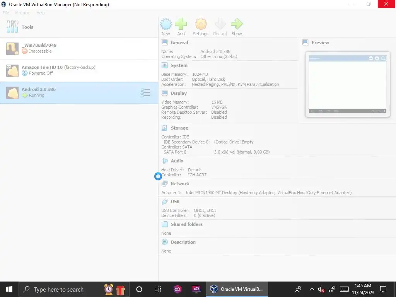The height and width of the screenshot is (297, 396).
Task: Open the Settings gear toolbar button
Action: 201,27
